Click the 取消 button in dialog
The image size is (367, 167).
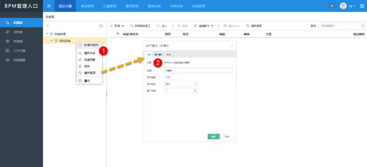tap(227, 136)
